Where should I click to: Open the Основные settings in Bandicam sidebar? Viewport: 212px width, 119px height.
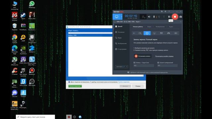121,32
